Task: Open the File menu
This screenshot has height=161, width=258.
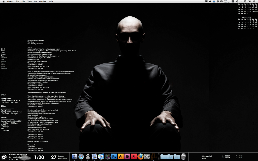Action: pos(17,1)
